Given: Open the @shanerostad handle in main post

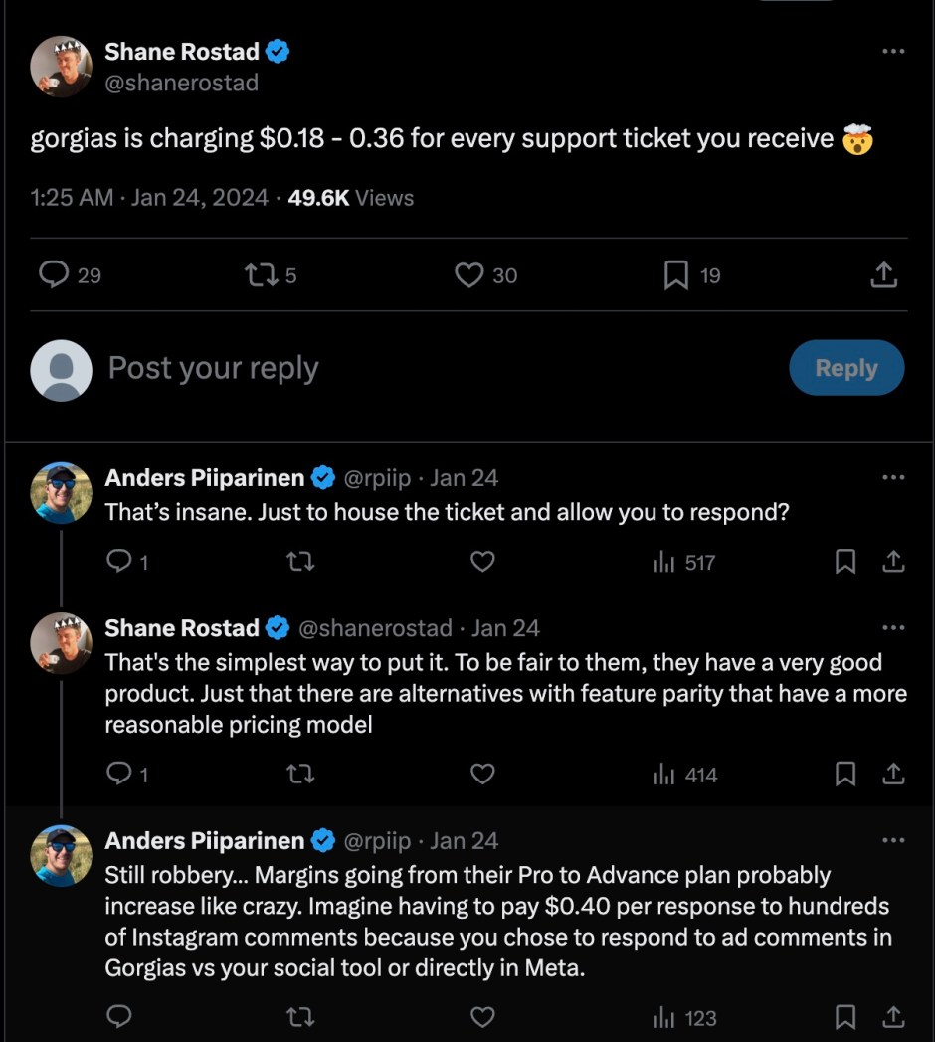Looking at the screenshot, I should pos(181,83).
